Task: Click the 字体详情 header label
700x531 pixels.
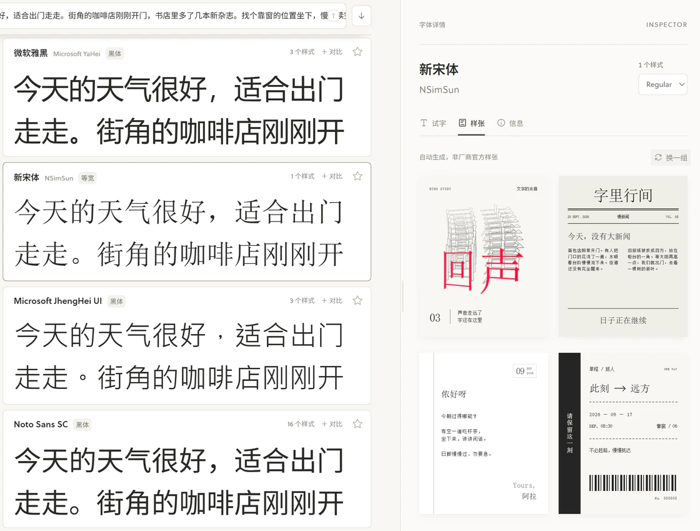Action: (432, 24)
